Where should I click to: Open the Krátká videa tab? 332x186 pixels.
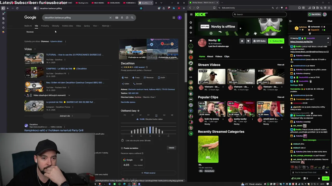point(67,26)
